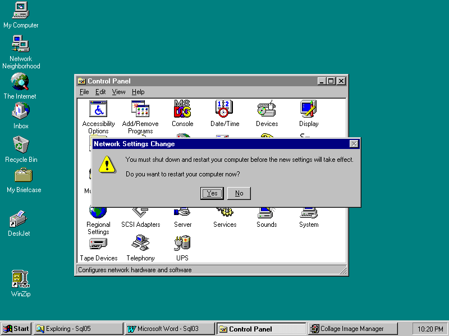Viewport: 449px width, 336px height.
Task: Switch to Microsoft Word - Sql03 taskbar button
Action: coord(169,329)
